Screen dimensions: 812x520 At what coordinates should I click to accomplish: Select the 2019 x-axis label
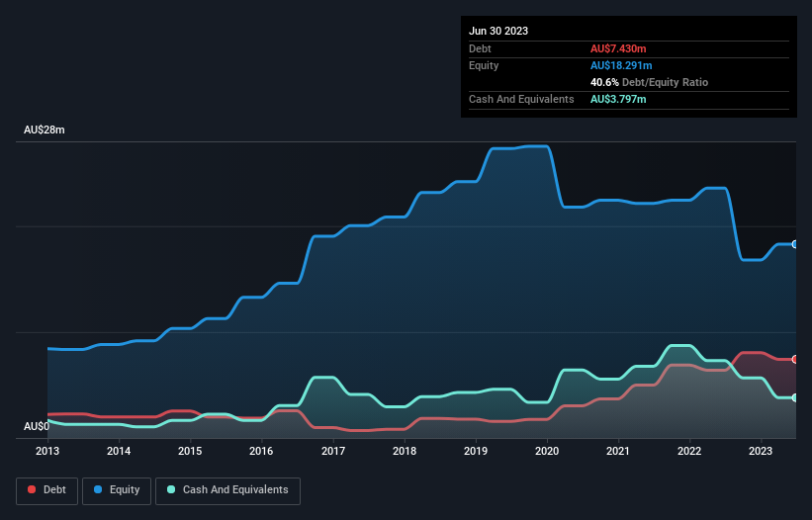tap(476, 452)
